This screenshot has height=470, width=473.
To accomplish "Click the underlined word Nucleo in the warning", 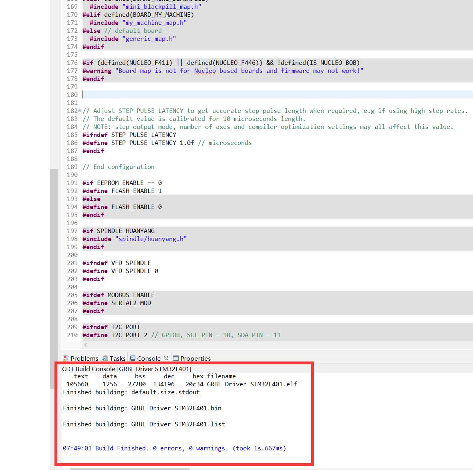I will click(x=205, y=71).
